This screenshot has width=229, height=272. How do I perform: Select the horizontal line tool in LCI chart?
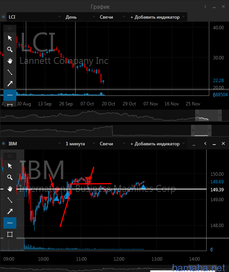coord(10,95)
